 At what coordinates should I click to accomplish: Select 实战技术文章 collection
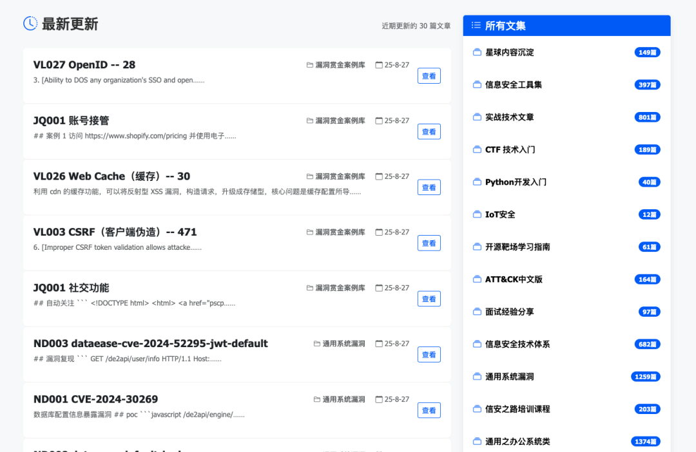(x=509, y=117)
